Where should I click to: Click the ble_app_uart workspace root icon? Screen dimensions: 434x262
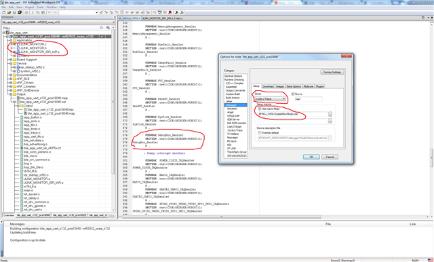coord(7,33)
